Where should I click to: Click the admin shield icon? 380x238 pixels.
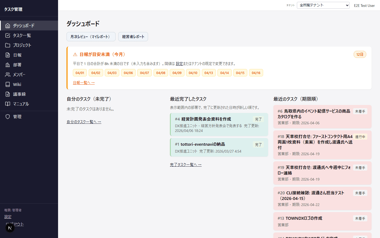coord(8,117)
